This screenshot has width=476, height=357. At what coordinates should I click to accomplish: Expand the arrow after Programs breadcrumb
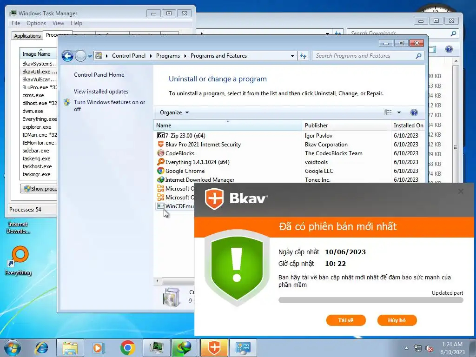click(x=185, y=56)
